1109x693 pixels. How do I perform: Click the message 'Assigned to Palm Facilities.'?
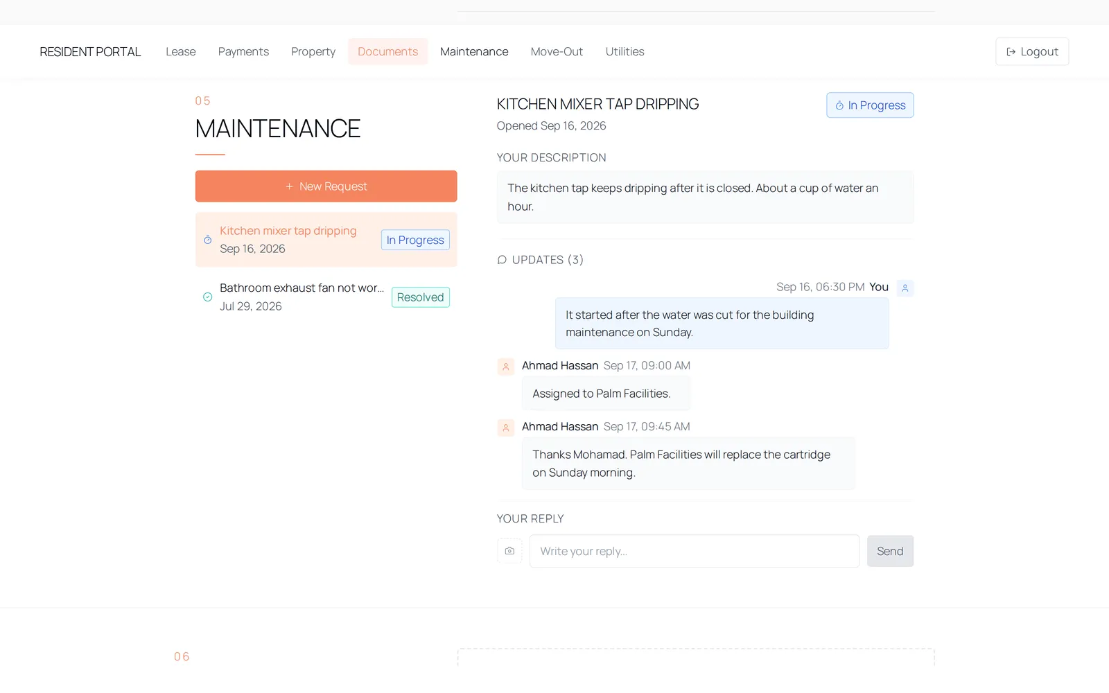point(606,394)
